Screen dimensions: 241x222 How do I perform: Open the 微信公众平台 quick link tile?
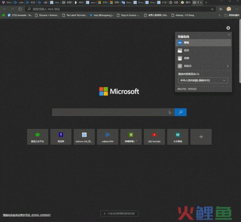coord(37,136)
